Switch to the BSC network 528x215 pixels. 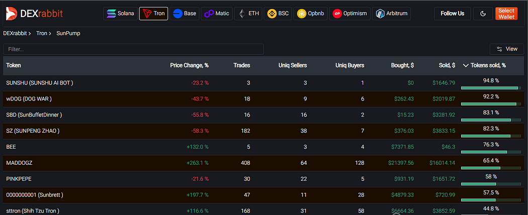278,14
